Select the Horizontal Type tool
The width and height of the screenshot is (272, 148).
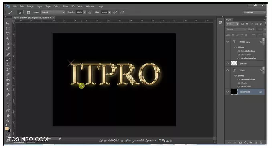point(8,100)
